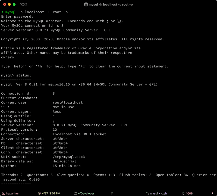Click the 'less' current pager value
The width and height of the screenshot is (217, 196).
[x=57, y=112]
